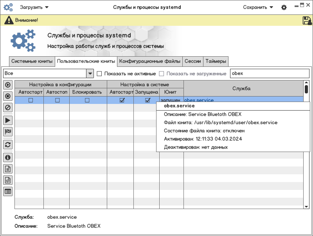Enable 'Показать не активные' checkbox

[x=99, y=73]
